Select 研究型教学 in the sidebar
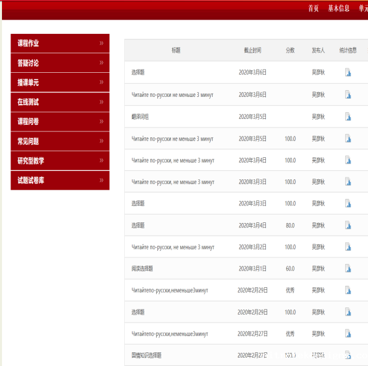The image size is (368, 366). tap(60, 161)
